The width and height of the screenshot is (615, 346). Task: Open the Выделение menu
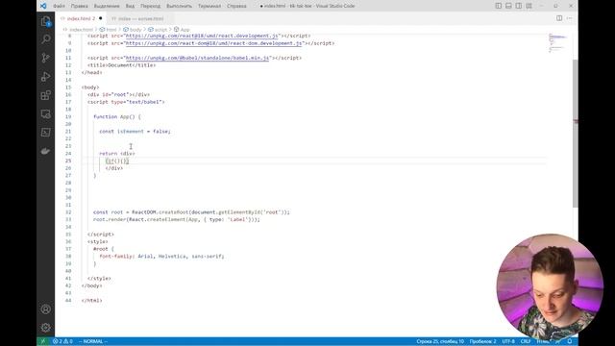point(107,6)
